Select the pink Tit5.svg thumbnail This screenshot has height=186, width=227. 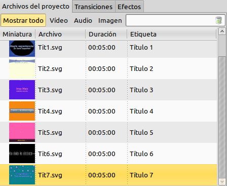(22, 132)
